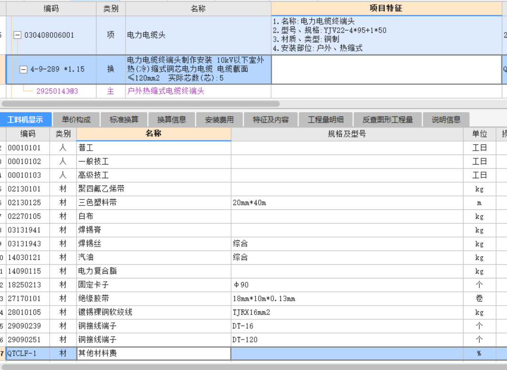
Task: Collapse the 4-9-289 *1.15 sub-item
Action: [23, 69]
